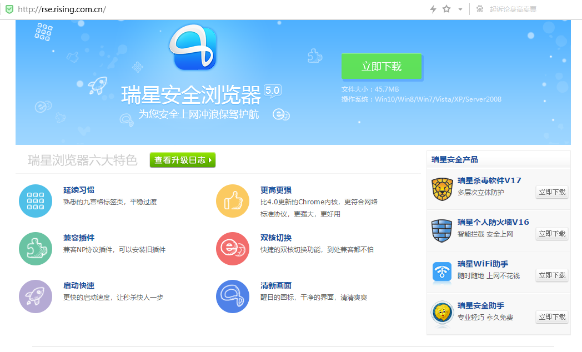
Task: Click the blue nine-grid 延续习惯 icon
Action: pos(36,201)
